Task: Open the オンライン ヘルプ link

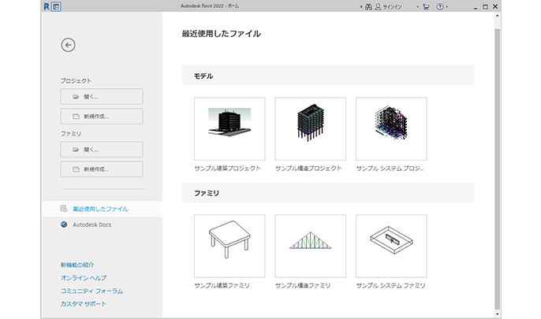Action: (x=84, y=278)
